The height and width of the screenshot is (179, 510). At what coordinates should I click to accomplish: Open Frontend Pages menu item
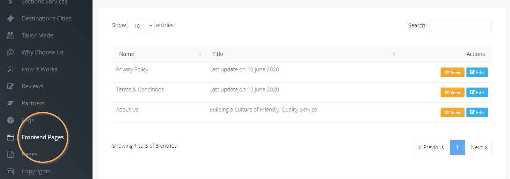(x=42, y=137)
